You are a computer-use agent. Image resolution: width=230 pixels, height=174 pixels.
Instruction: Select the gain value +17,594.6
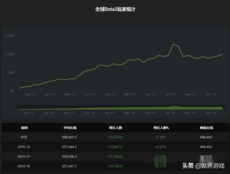(x=115, y=156)
